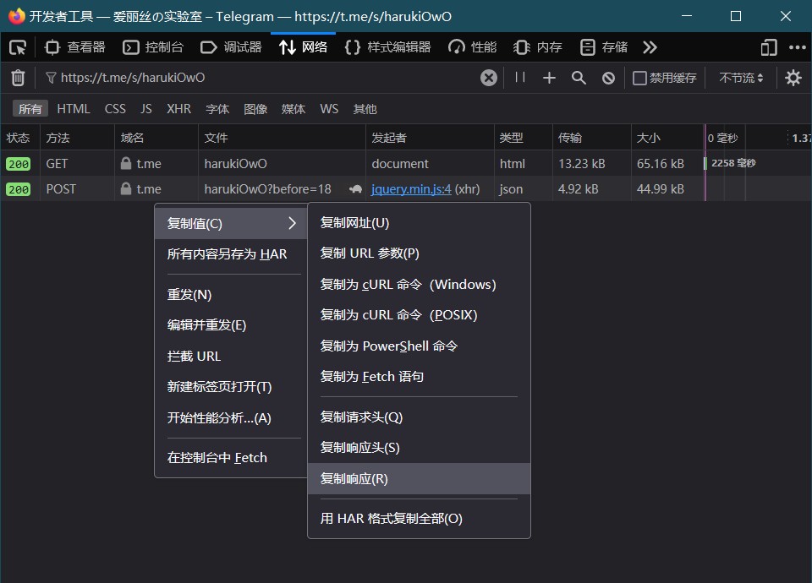Open the jquery.min.js:4 initiator link
This screenshot has width=812, height=583.
coord(411,189)
